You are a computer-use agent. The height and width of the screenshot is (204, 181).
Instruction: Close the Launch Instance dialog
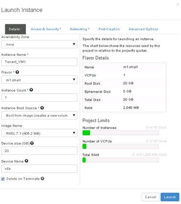[178, 4]
